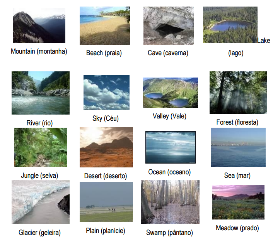Select the River (rio) photo
Screen dimensions: 273x238
point(41,93)
